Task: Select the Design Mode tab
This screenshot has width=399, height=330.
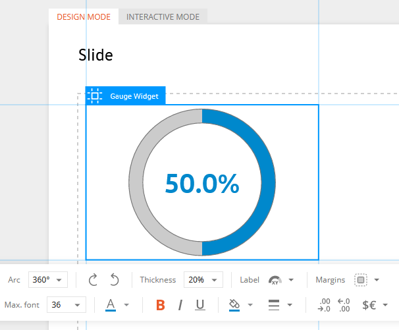Action: click(x=84, y=17)
